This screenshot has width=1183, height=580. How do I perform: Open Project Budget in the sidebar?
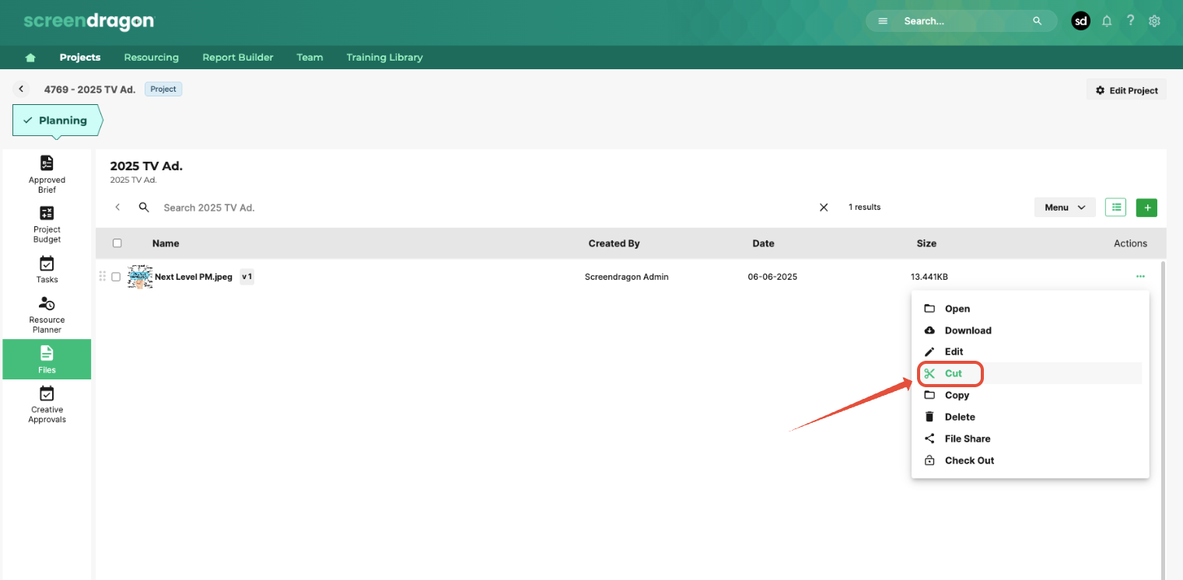pyautogui.click(x=47, y=224)
